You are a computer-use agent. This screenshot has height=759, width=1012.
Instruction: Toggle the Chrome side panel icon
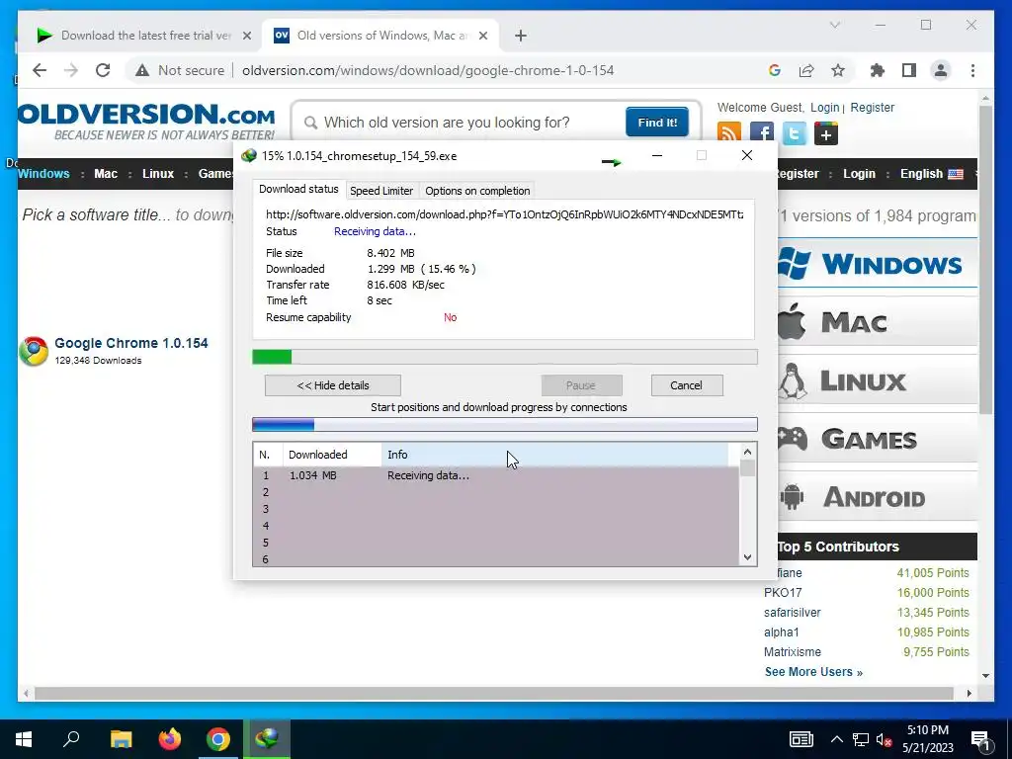click(x=909, y=70)
